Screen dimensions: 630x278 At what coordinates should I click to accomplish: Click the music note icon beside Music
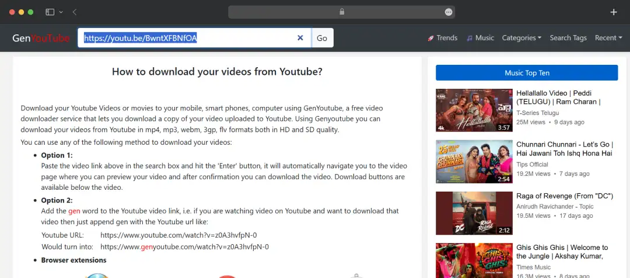[469, 38]
